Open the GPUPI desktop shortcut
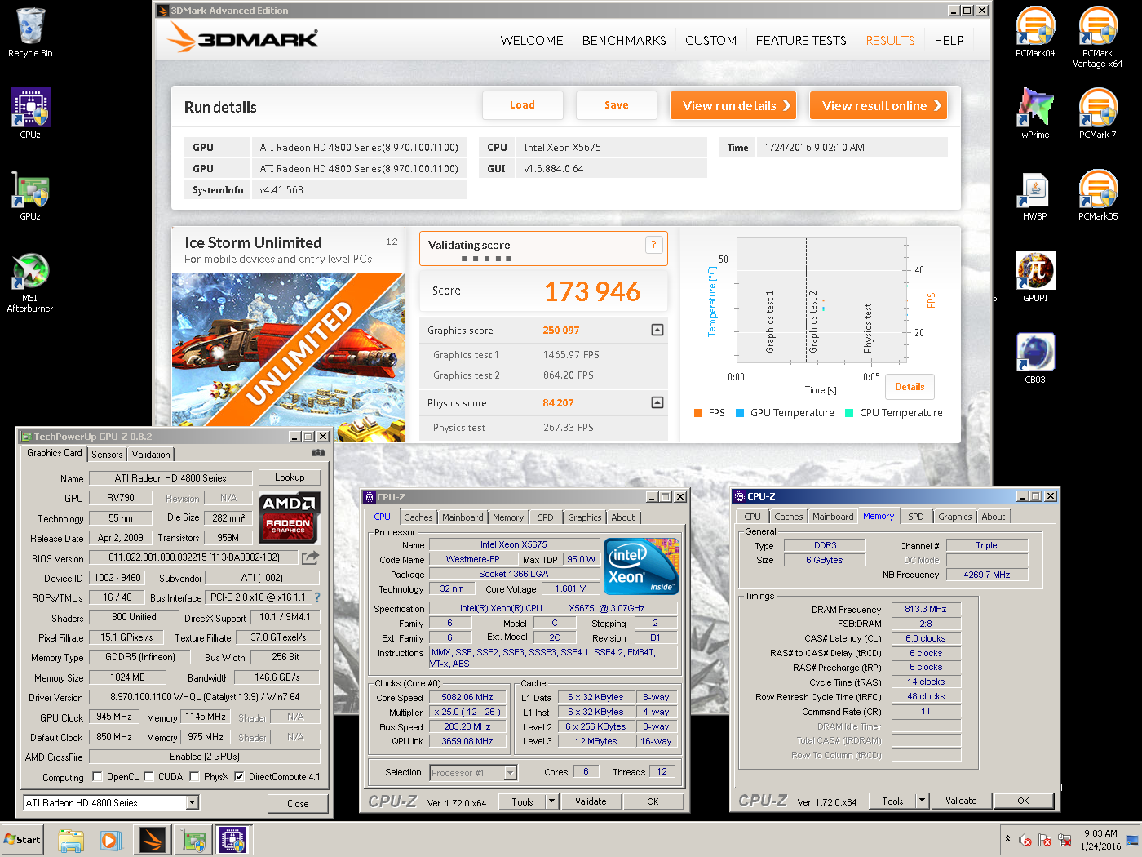Viewport: 1142px width, 857px height. (x=1035, y=278)
